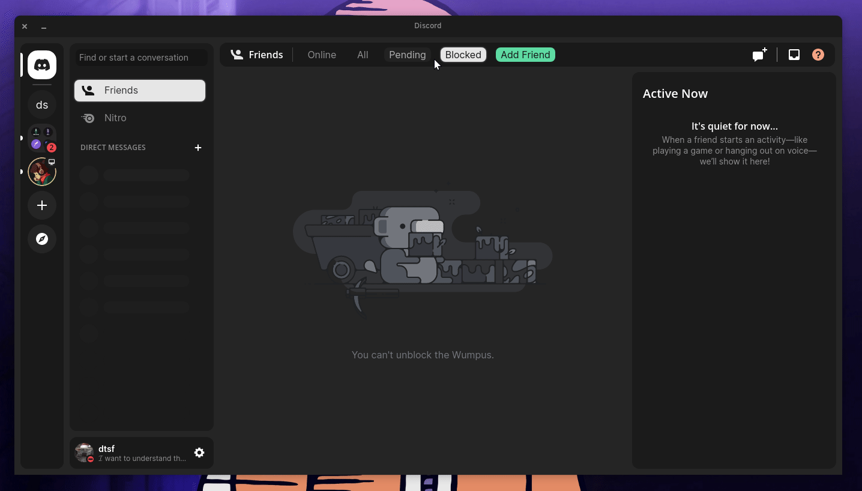Open Discord home direct messages icon

[42, 65]
